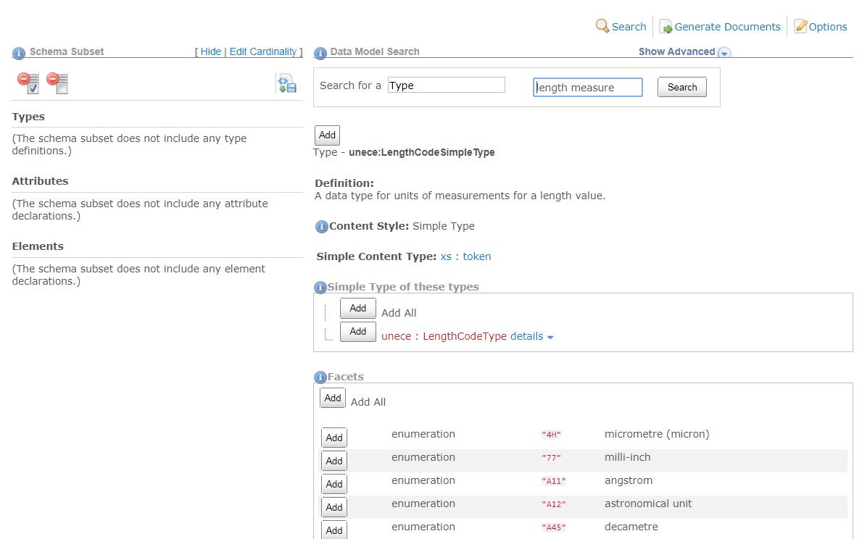Click remove unchecked items icon
Viewport: 862px width, 539px height.
(57, 83)
